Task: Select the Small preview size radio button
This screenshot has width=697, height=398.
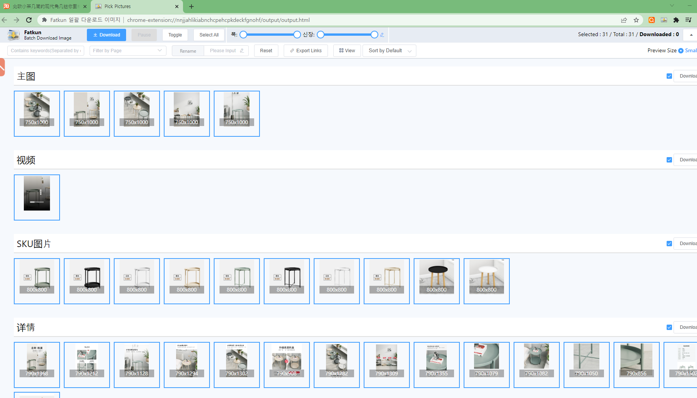Action: pos(681,51)
